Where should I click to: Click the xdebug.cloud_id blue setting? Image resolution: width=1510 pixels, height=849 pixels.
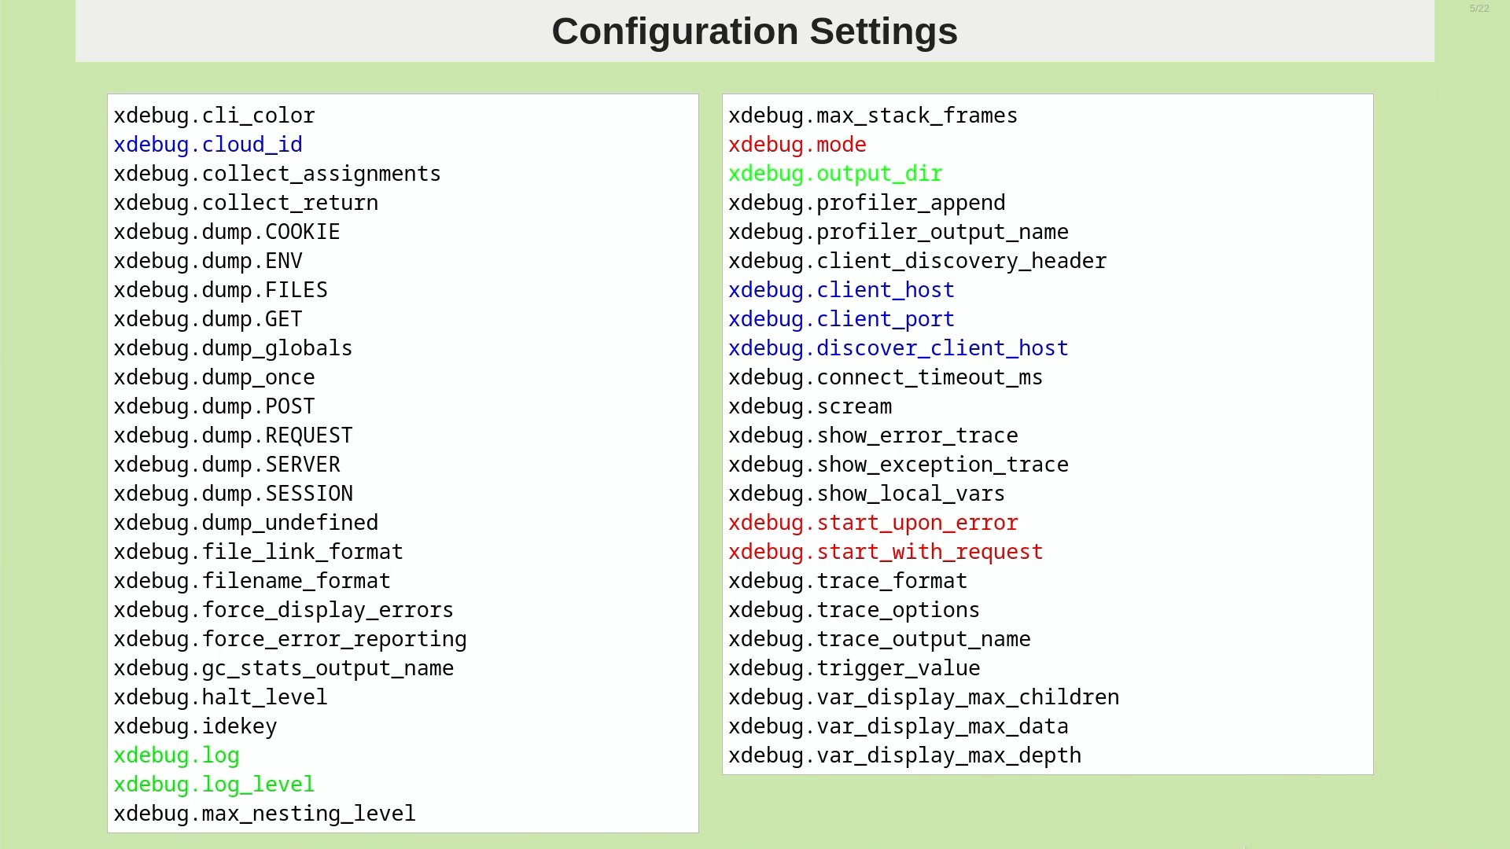click(x=208, y=145)
